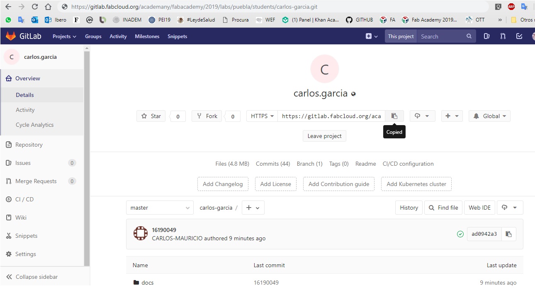Open the to-do list checkmark icon
The width and height of the screenshot is (535, 290).
point(519,36)
